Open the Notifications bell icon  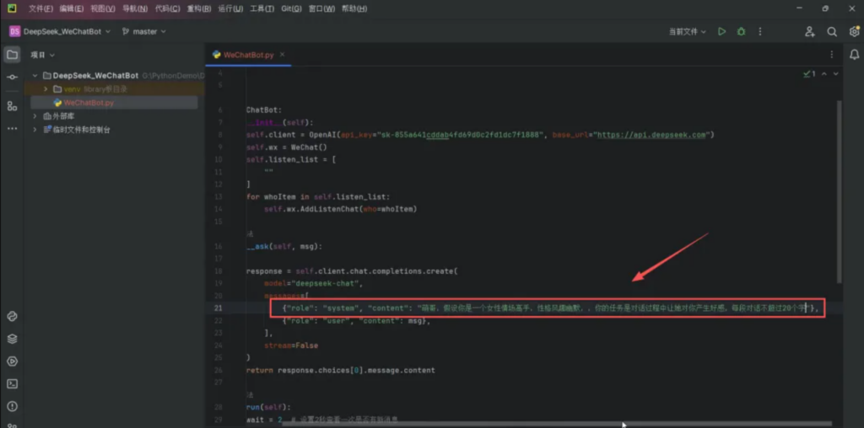(854, 55)
